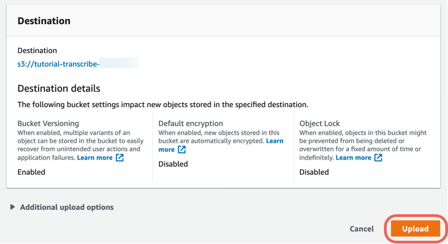
Task: Open Learn more under Object Lock
Action: [x=353, y=157]
